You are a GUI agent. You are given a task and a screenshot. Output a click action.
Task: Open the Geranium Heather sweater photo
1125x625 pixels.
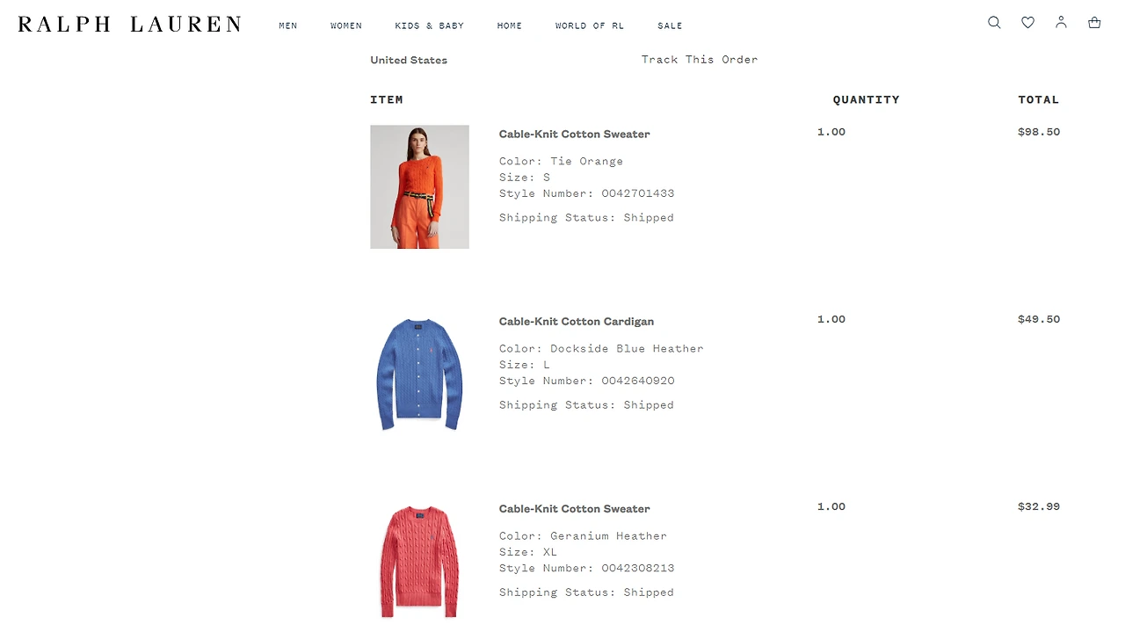[419, 562]
